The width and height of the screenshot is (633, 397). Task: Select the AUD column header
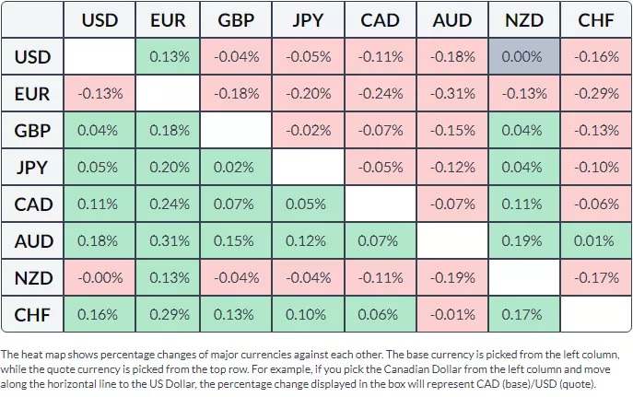[451, 20]
